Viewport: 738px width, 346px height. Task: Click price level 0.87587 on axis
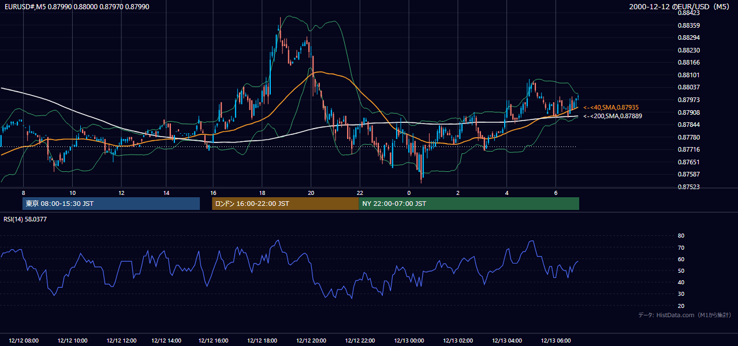(688, 174)
